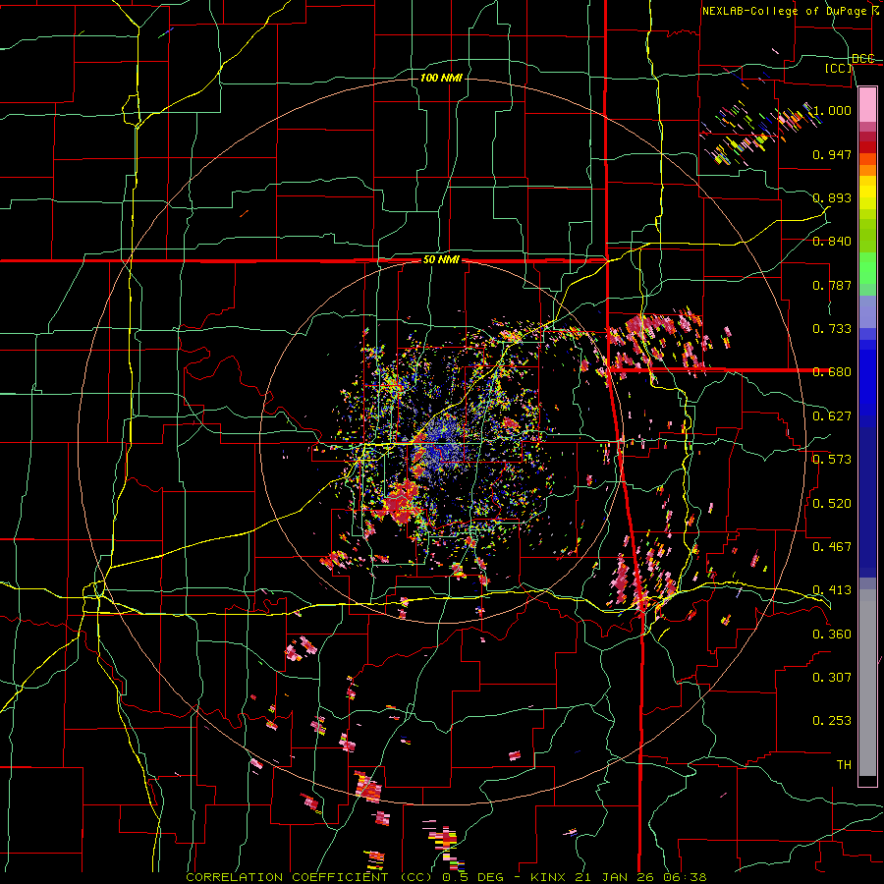Click the 0.360 scale value
Screen dimensions: 884x884
click(832, 635)
